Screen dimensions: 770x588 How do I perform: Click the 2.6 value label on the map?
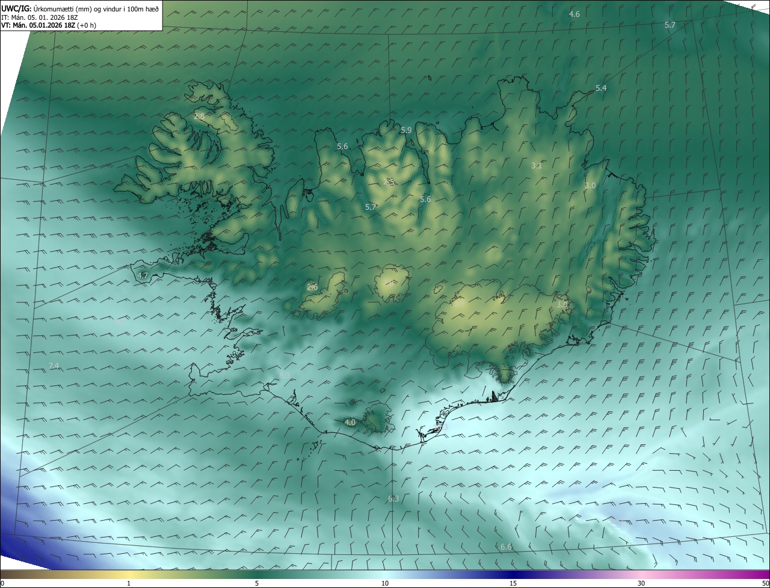[312, 287]
